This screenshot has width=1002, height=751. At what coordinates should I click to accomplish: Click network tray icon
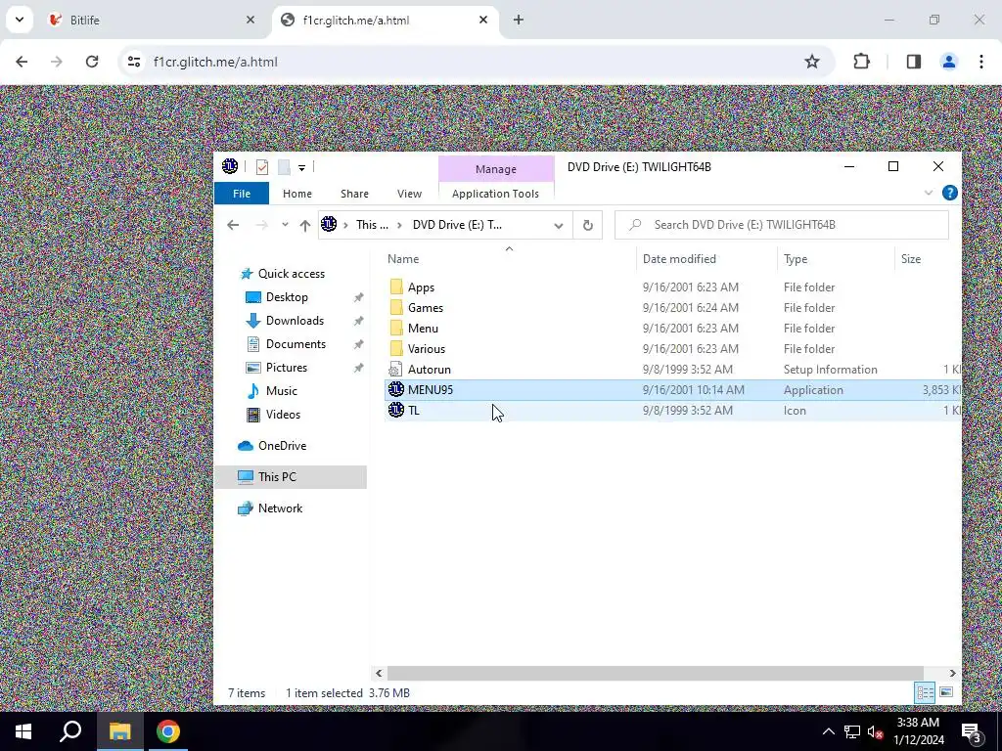tap(852, 732)
